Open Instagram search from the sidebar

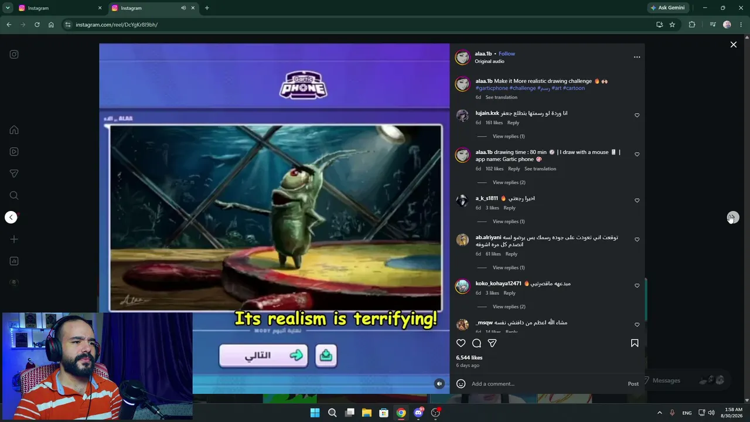point(14,195)
